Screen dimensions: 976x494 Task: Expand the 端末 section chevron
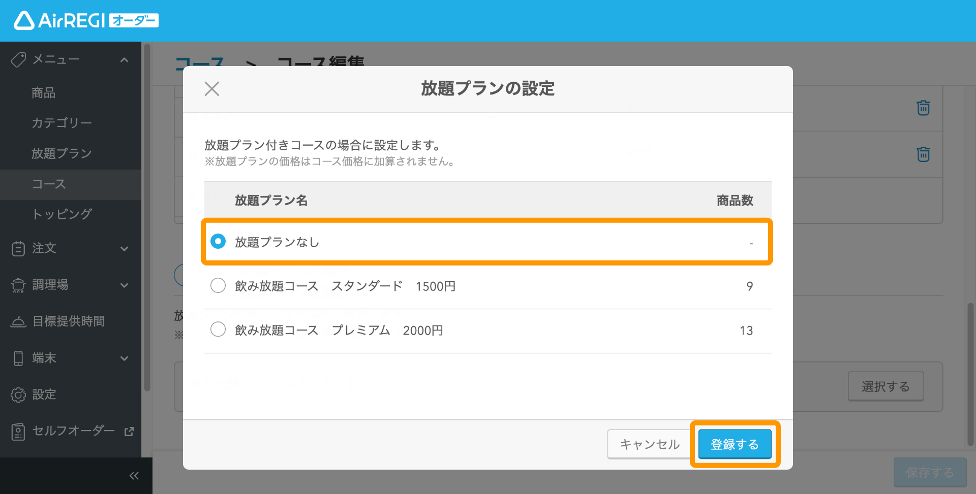pos(124,358)
